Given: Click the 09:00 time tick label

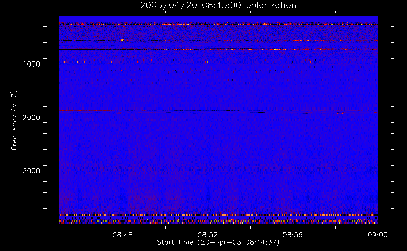Looking at the screenshot, I should pos(378,235).
